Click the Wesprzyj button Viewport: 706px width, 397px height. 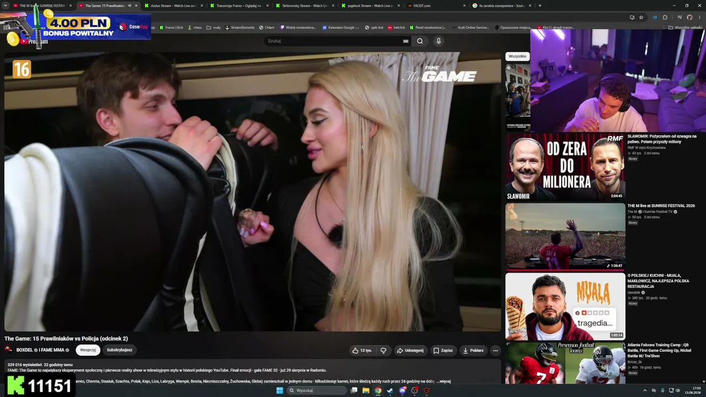[x=88, y=350]
